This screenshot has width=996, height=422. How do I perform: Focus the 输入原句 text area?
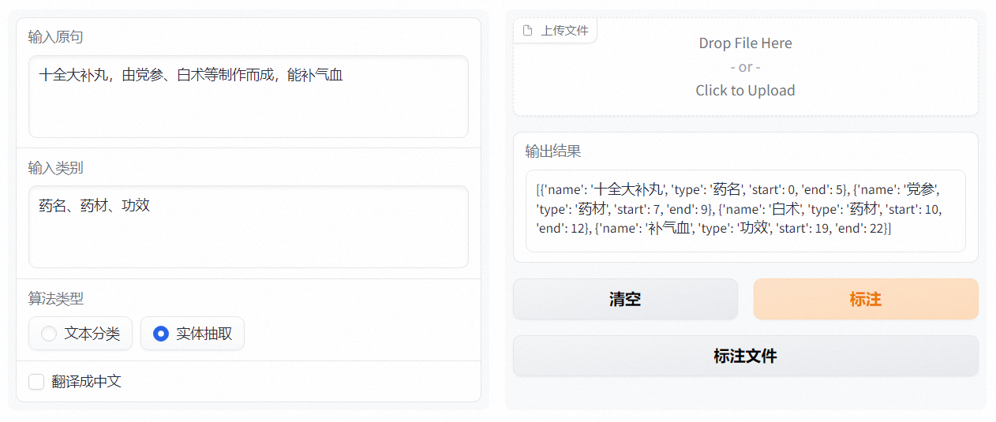pyautogui.click(x=249, y=106)
